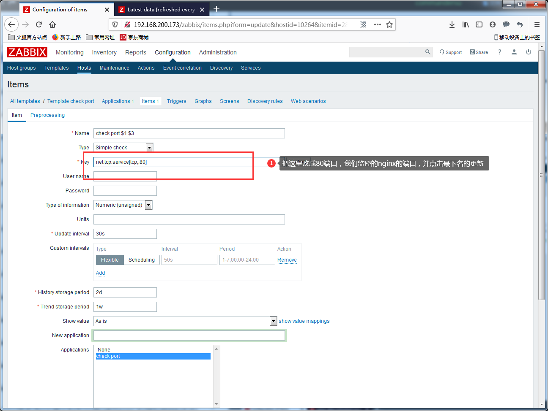Select check port in Applications list
Image resolution: width=548 pixels, height=411 pixels.
coord(153,356)
